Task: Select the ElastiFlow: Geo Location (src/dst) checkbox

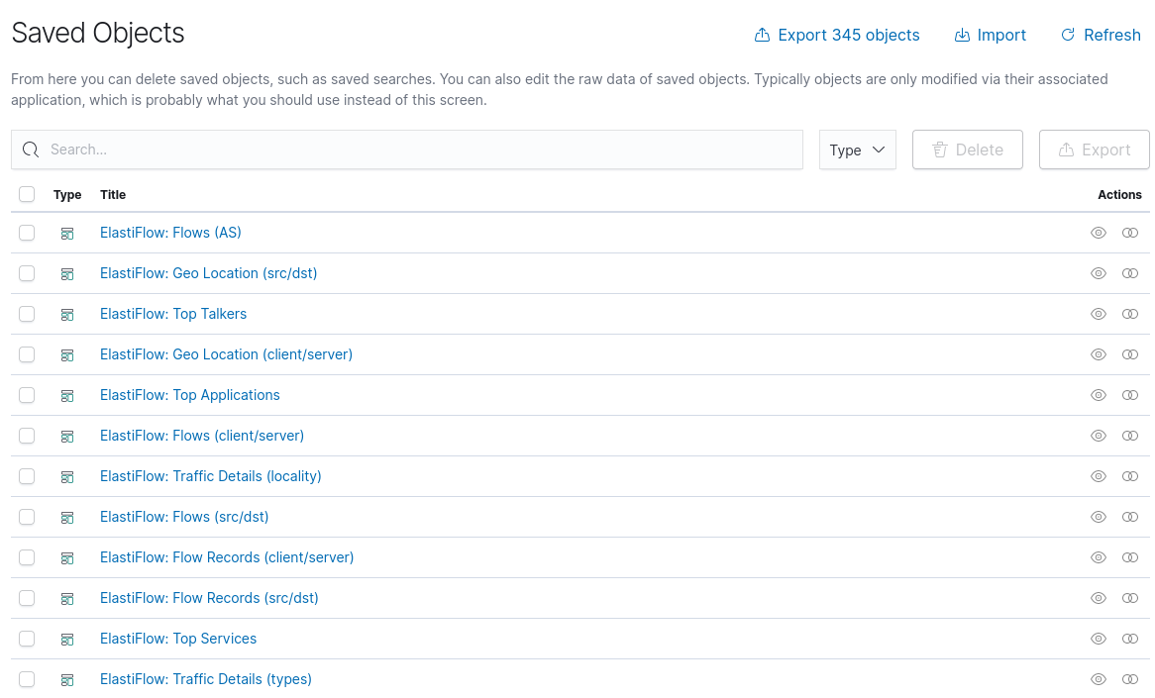Action: [x=27, y=273]
